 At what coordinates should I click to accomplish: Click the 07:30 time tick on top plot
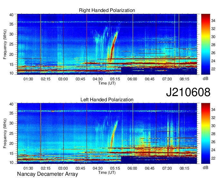click(x=167, y=79)
